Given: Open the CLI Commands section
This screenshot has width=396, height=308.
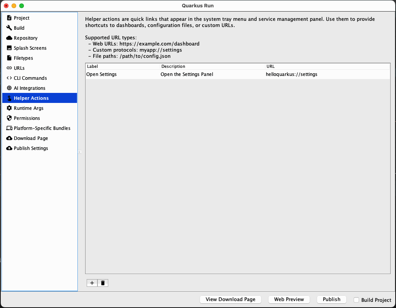Looking at the screenshot, I should click(x=30, y=78).
